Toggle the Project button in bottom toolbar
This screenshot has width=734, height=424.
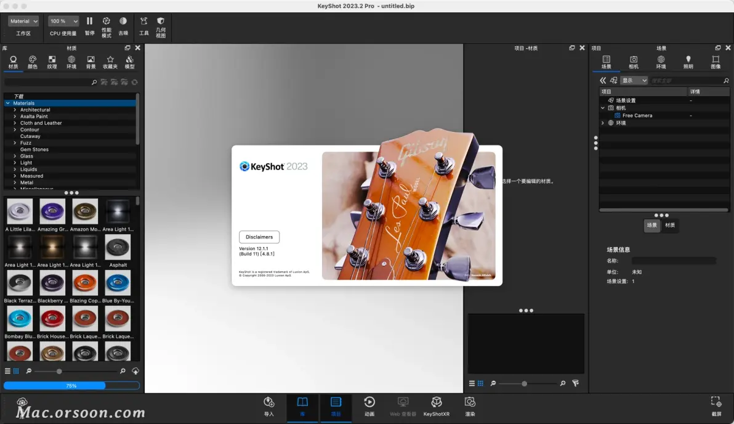click(x=336, y=407)
